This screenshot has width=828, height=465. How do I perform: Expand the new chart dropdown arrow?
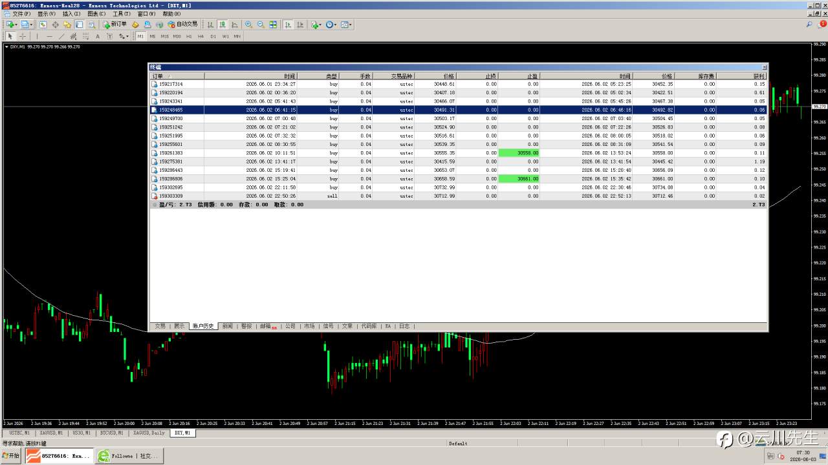(x=16, y=25)
